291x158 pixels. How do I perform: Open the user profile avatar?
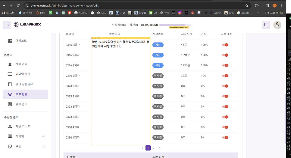[x=277, y=25]
